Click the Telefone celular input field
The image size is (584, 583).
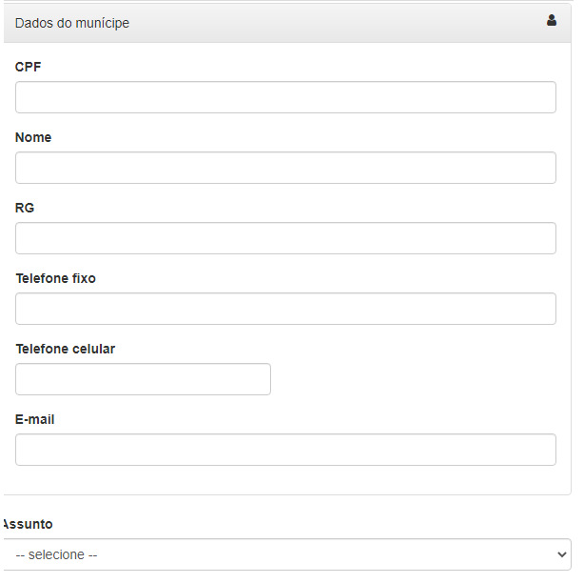tap(143, 379)
